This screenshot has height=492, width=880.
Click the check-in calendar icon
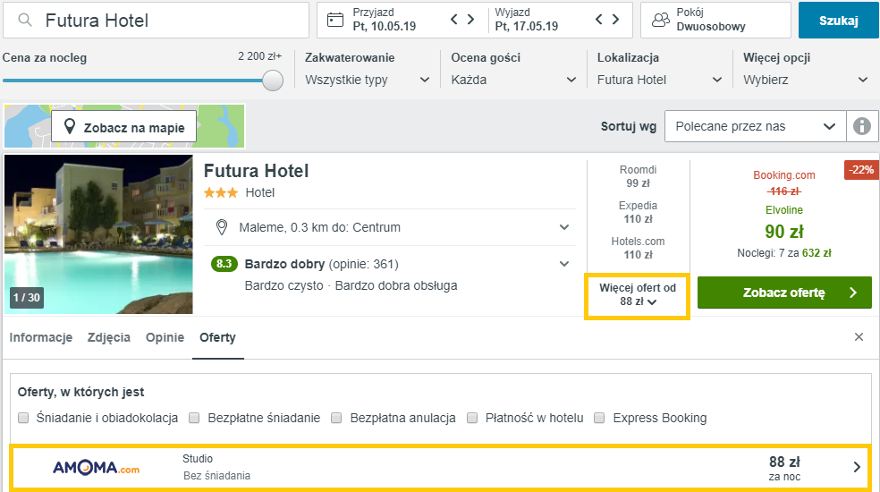(335, 21)
